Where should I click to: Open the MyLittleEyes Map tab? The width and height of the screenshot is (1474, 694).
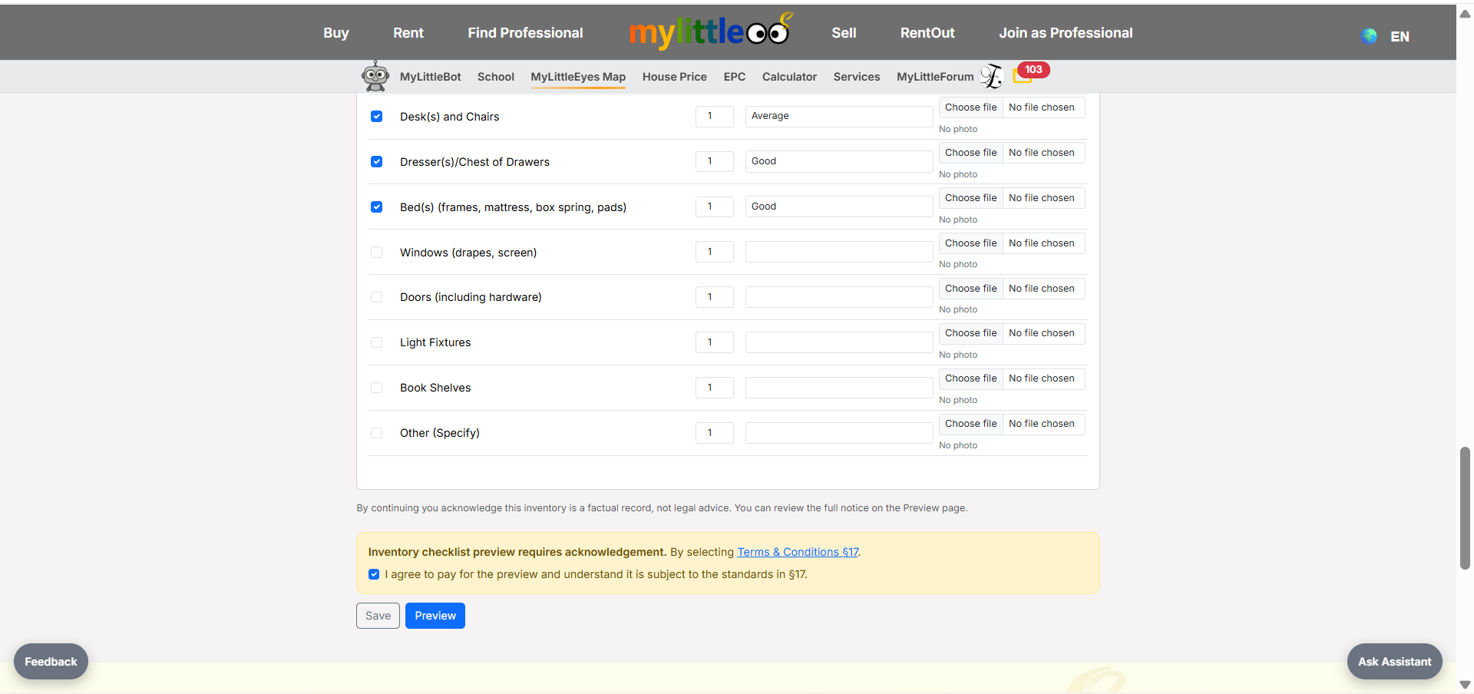point(577,77)
